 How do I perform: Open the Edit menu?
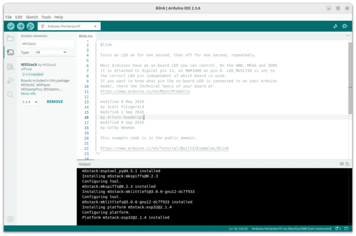(x=19, y=17)
